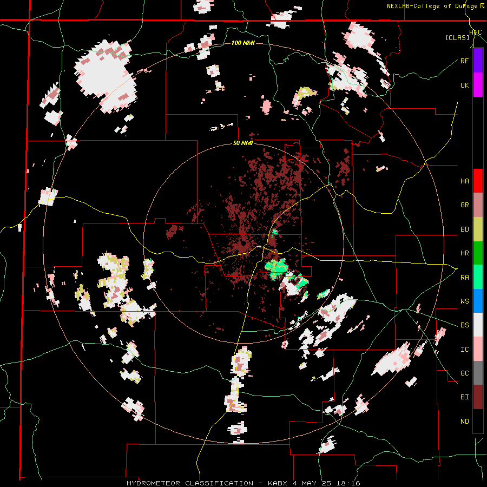Viewport: 487px width, 487px height.
Task: Click the GR legend label
Action: click(x=464, y=205)
